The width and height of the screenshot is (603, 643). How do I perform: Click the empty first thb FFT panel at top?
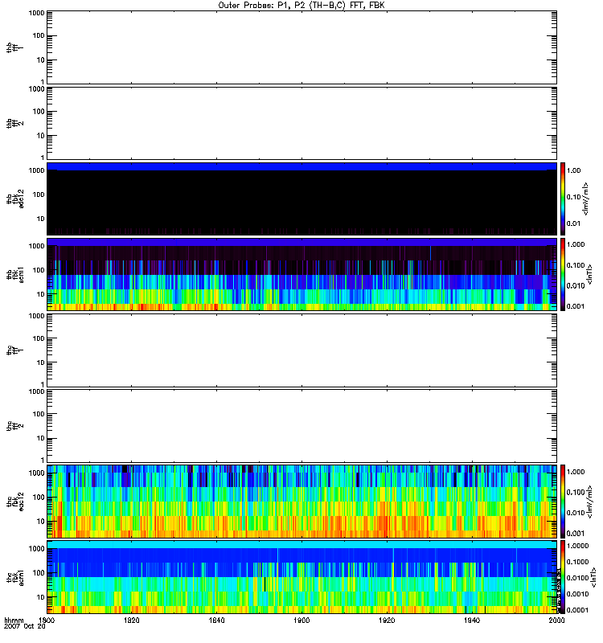[302, 47]
